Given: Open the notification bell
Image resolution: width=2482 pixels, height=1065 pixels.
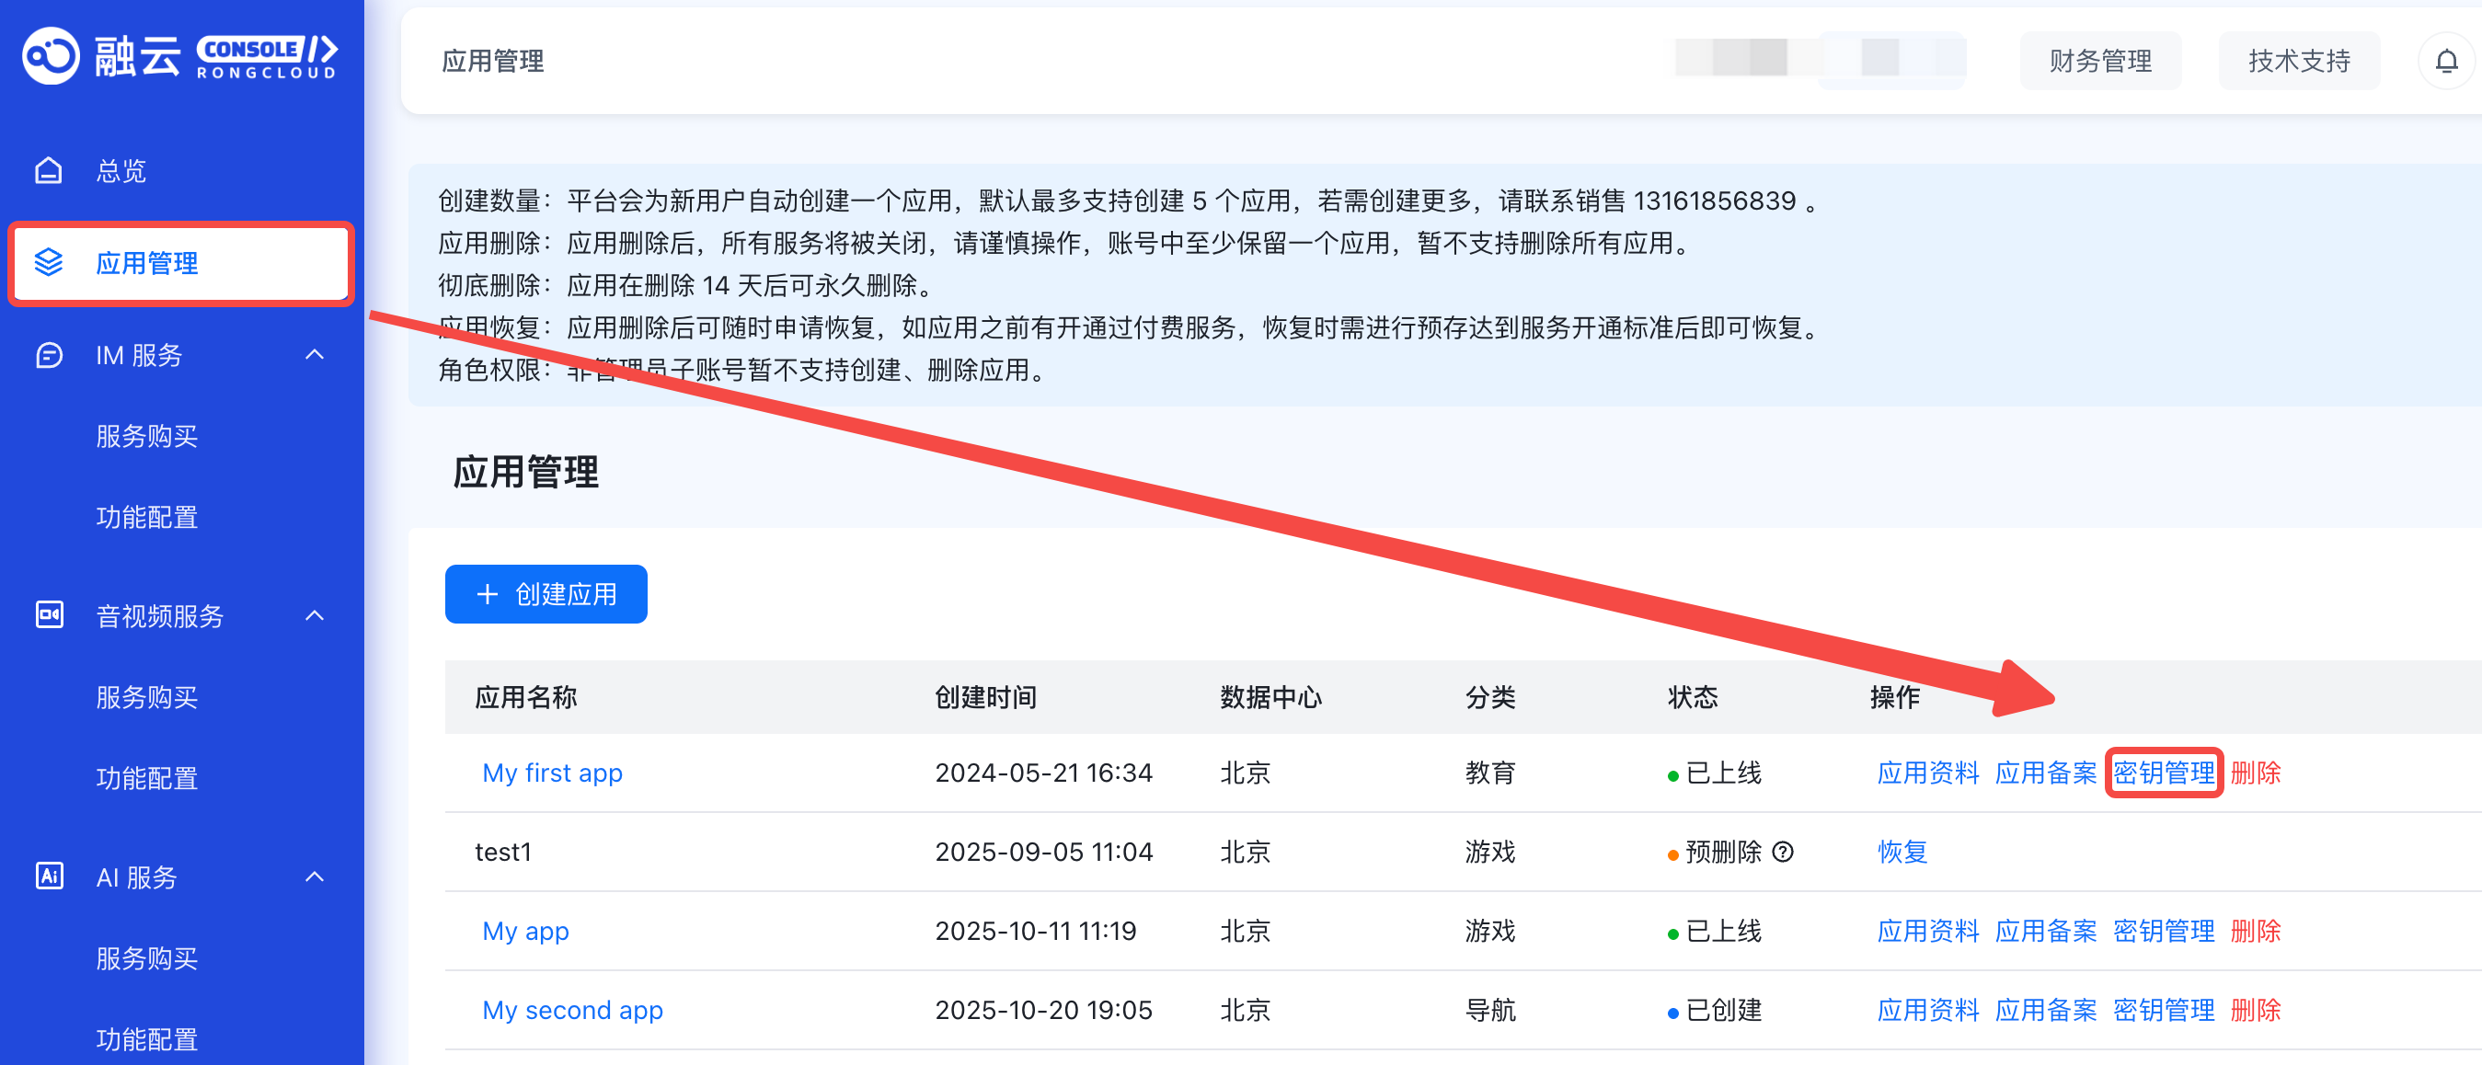Looking at the screenshot, I should coord(2445,62).
